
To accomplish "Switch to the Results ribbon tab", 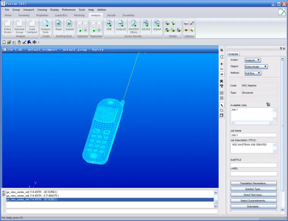I will pos(111,15).
